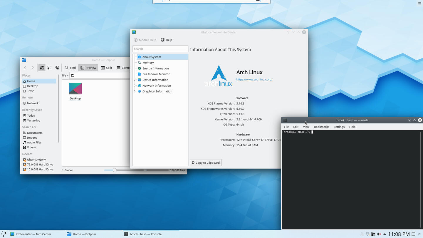Screen dimensions: 423x238
Task: Open Konsole View menu
Action: click(x=306, y=127)
